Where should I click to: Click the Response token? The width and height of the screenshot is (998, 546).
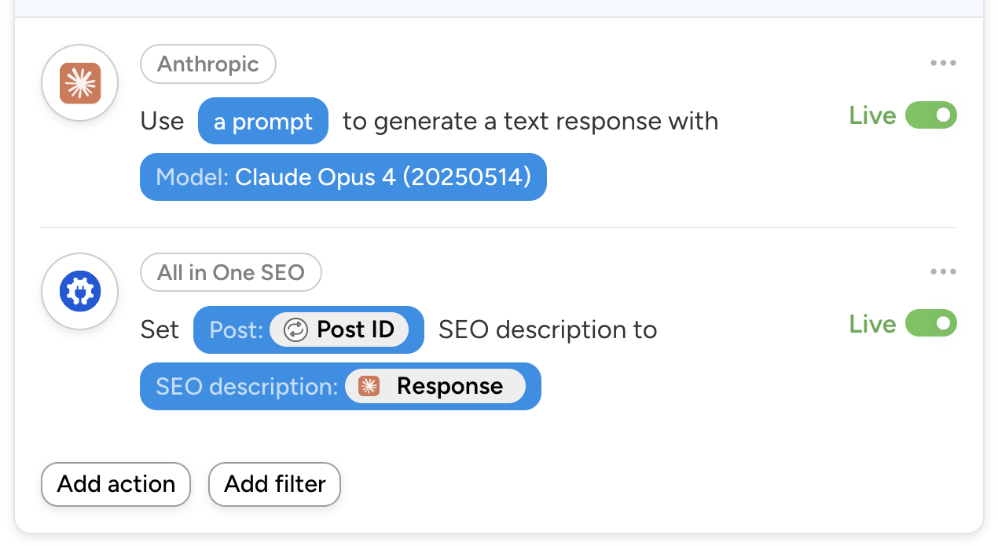click(x=449, y=386)
